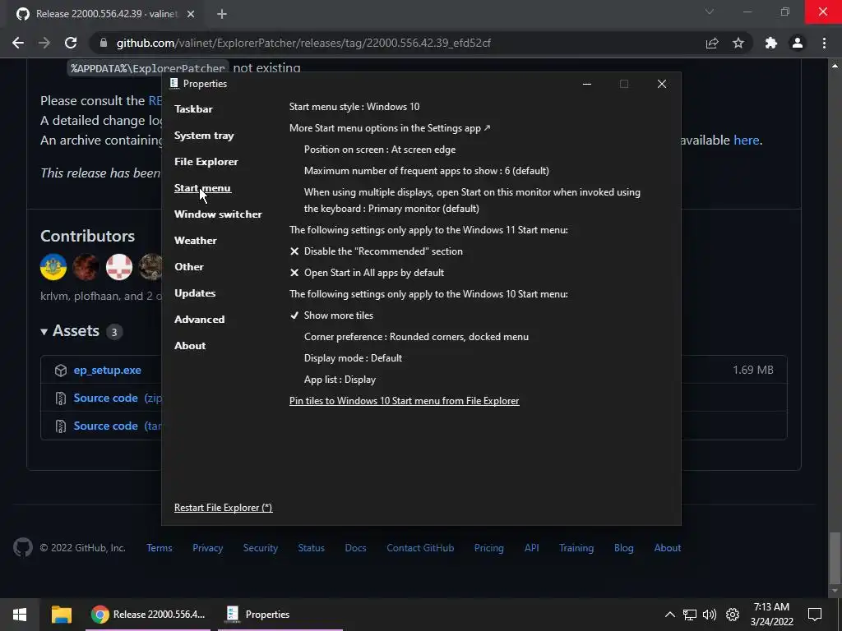This screenshot has width=842, height=631.
Task: Open Contact GitHub footer link
Action: pyautogui.click(x=420, y=548)
